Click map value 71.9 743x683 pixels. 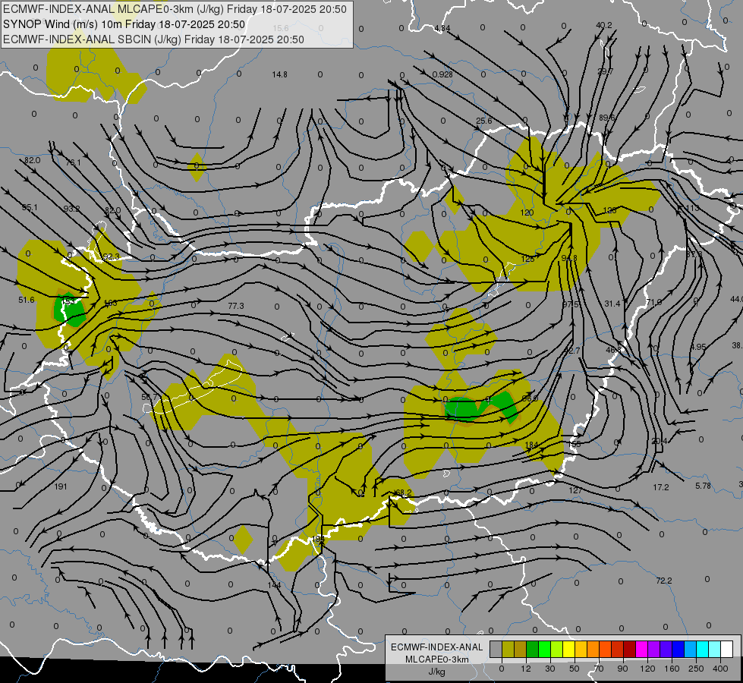tap(654, 302)
